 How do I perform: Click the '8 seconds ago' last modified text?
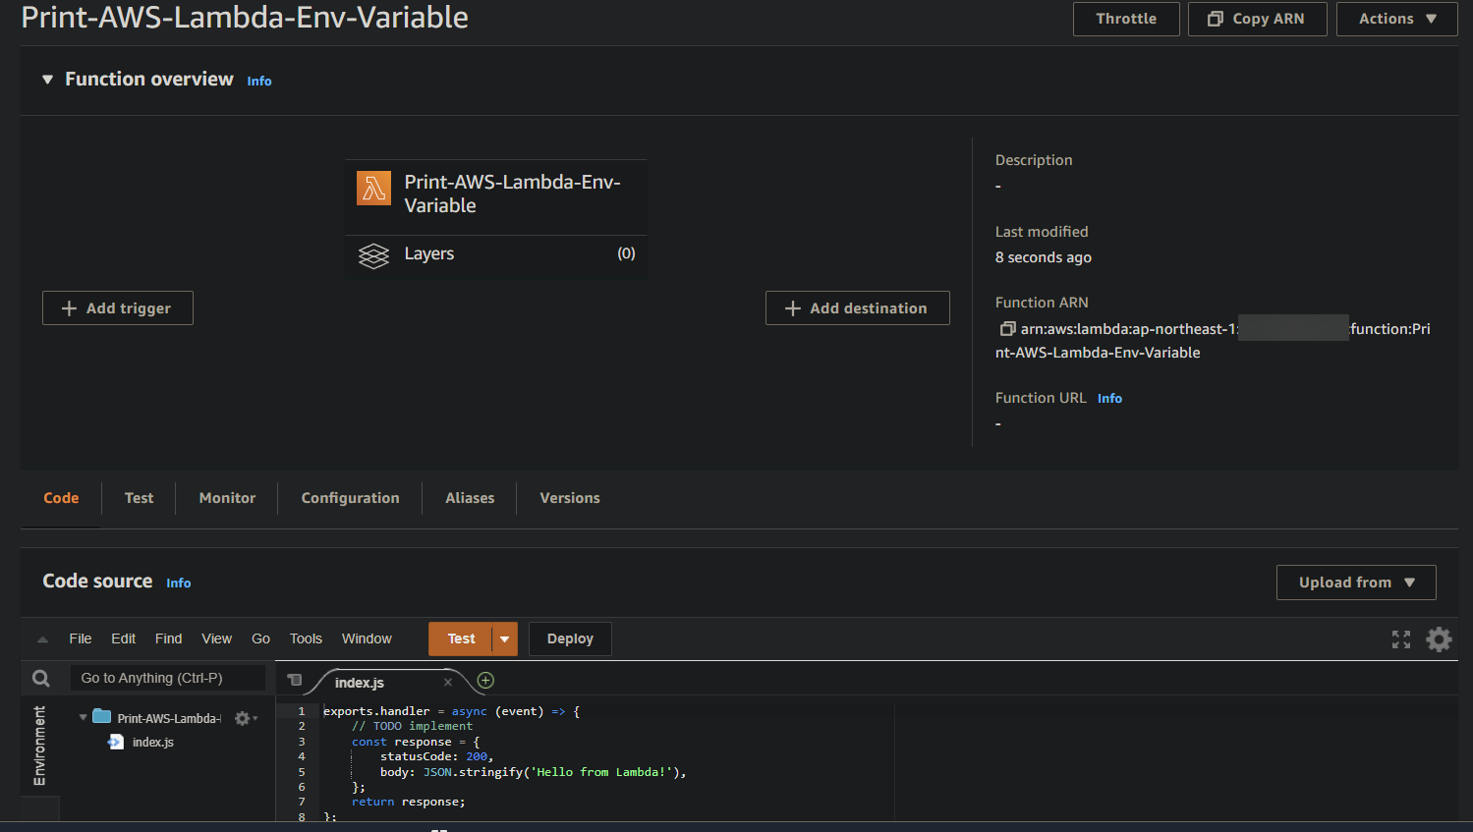(1044, 257)
